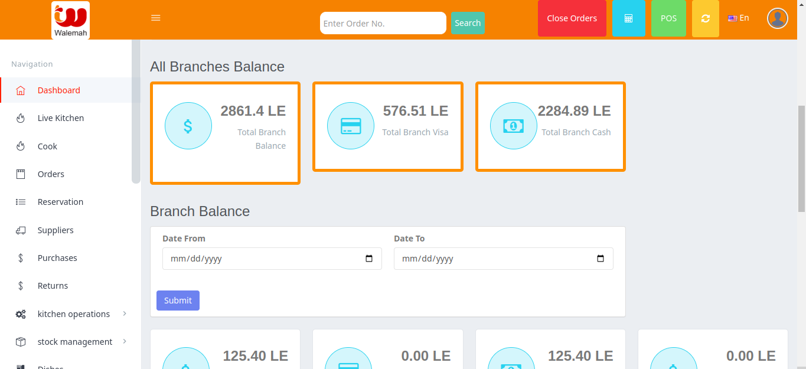
Task: Open the calculator icon button
Action: [x=629, y=18]
